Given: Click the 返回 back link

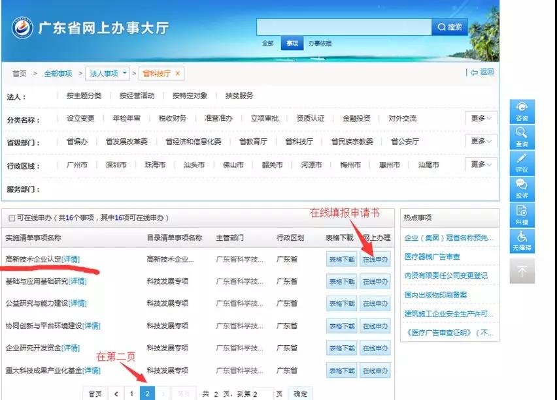Looking at the screenshot, I should [482, 72].
